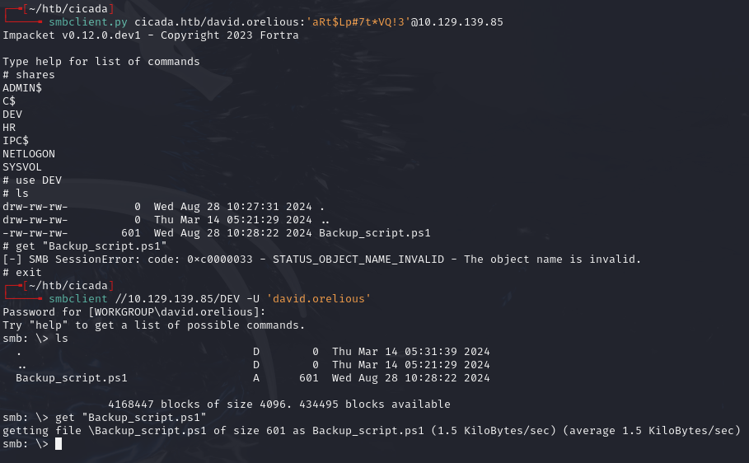The image size is (749, 463).
Task: Click the "# exit" command line
Action: (x=22, y=273)
